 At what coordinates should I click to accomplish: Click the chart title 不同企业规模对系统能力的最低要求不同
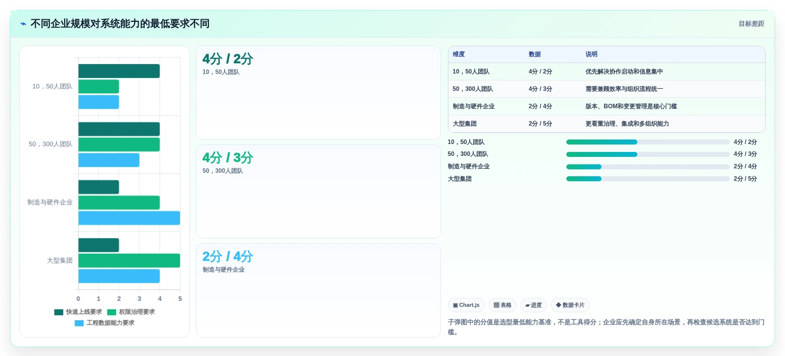point(120,24)
